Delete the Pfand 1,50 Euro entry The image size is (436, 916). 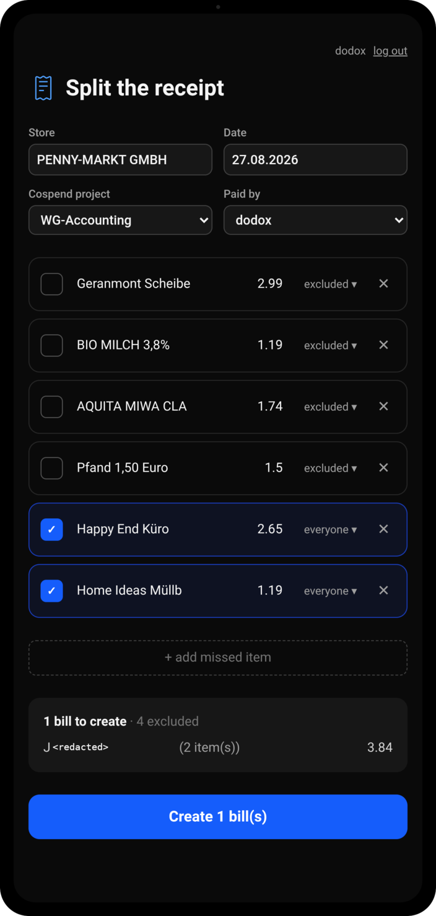point(383,467)
